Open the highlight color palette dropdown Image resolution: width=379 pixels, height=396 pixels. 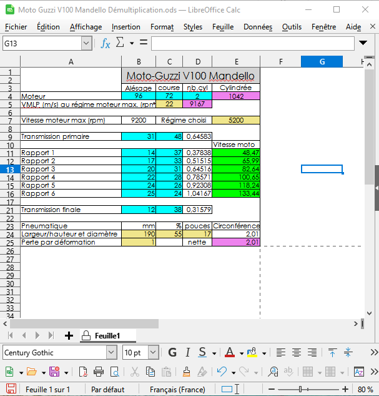264,353
